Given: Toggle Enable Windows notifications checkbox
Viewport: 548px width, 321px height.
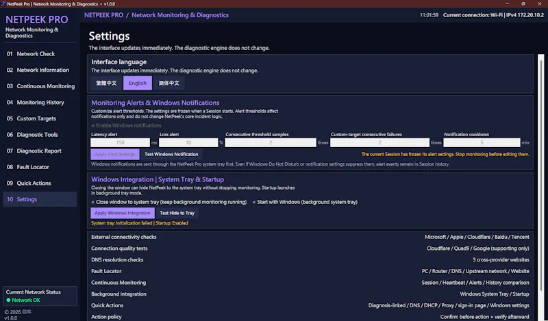Looking at the screenshot, I should 93,125.
